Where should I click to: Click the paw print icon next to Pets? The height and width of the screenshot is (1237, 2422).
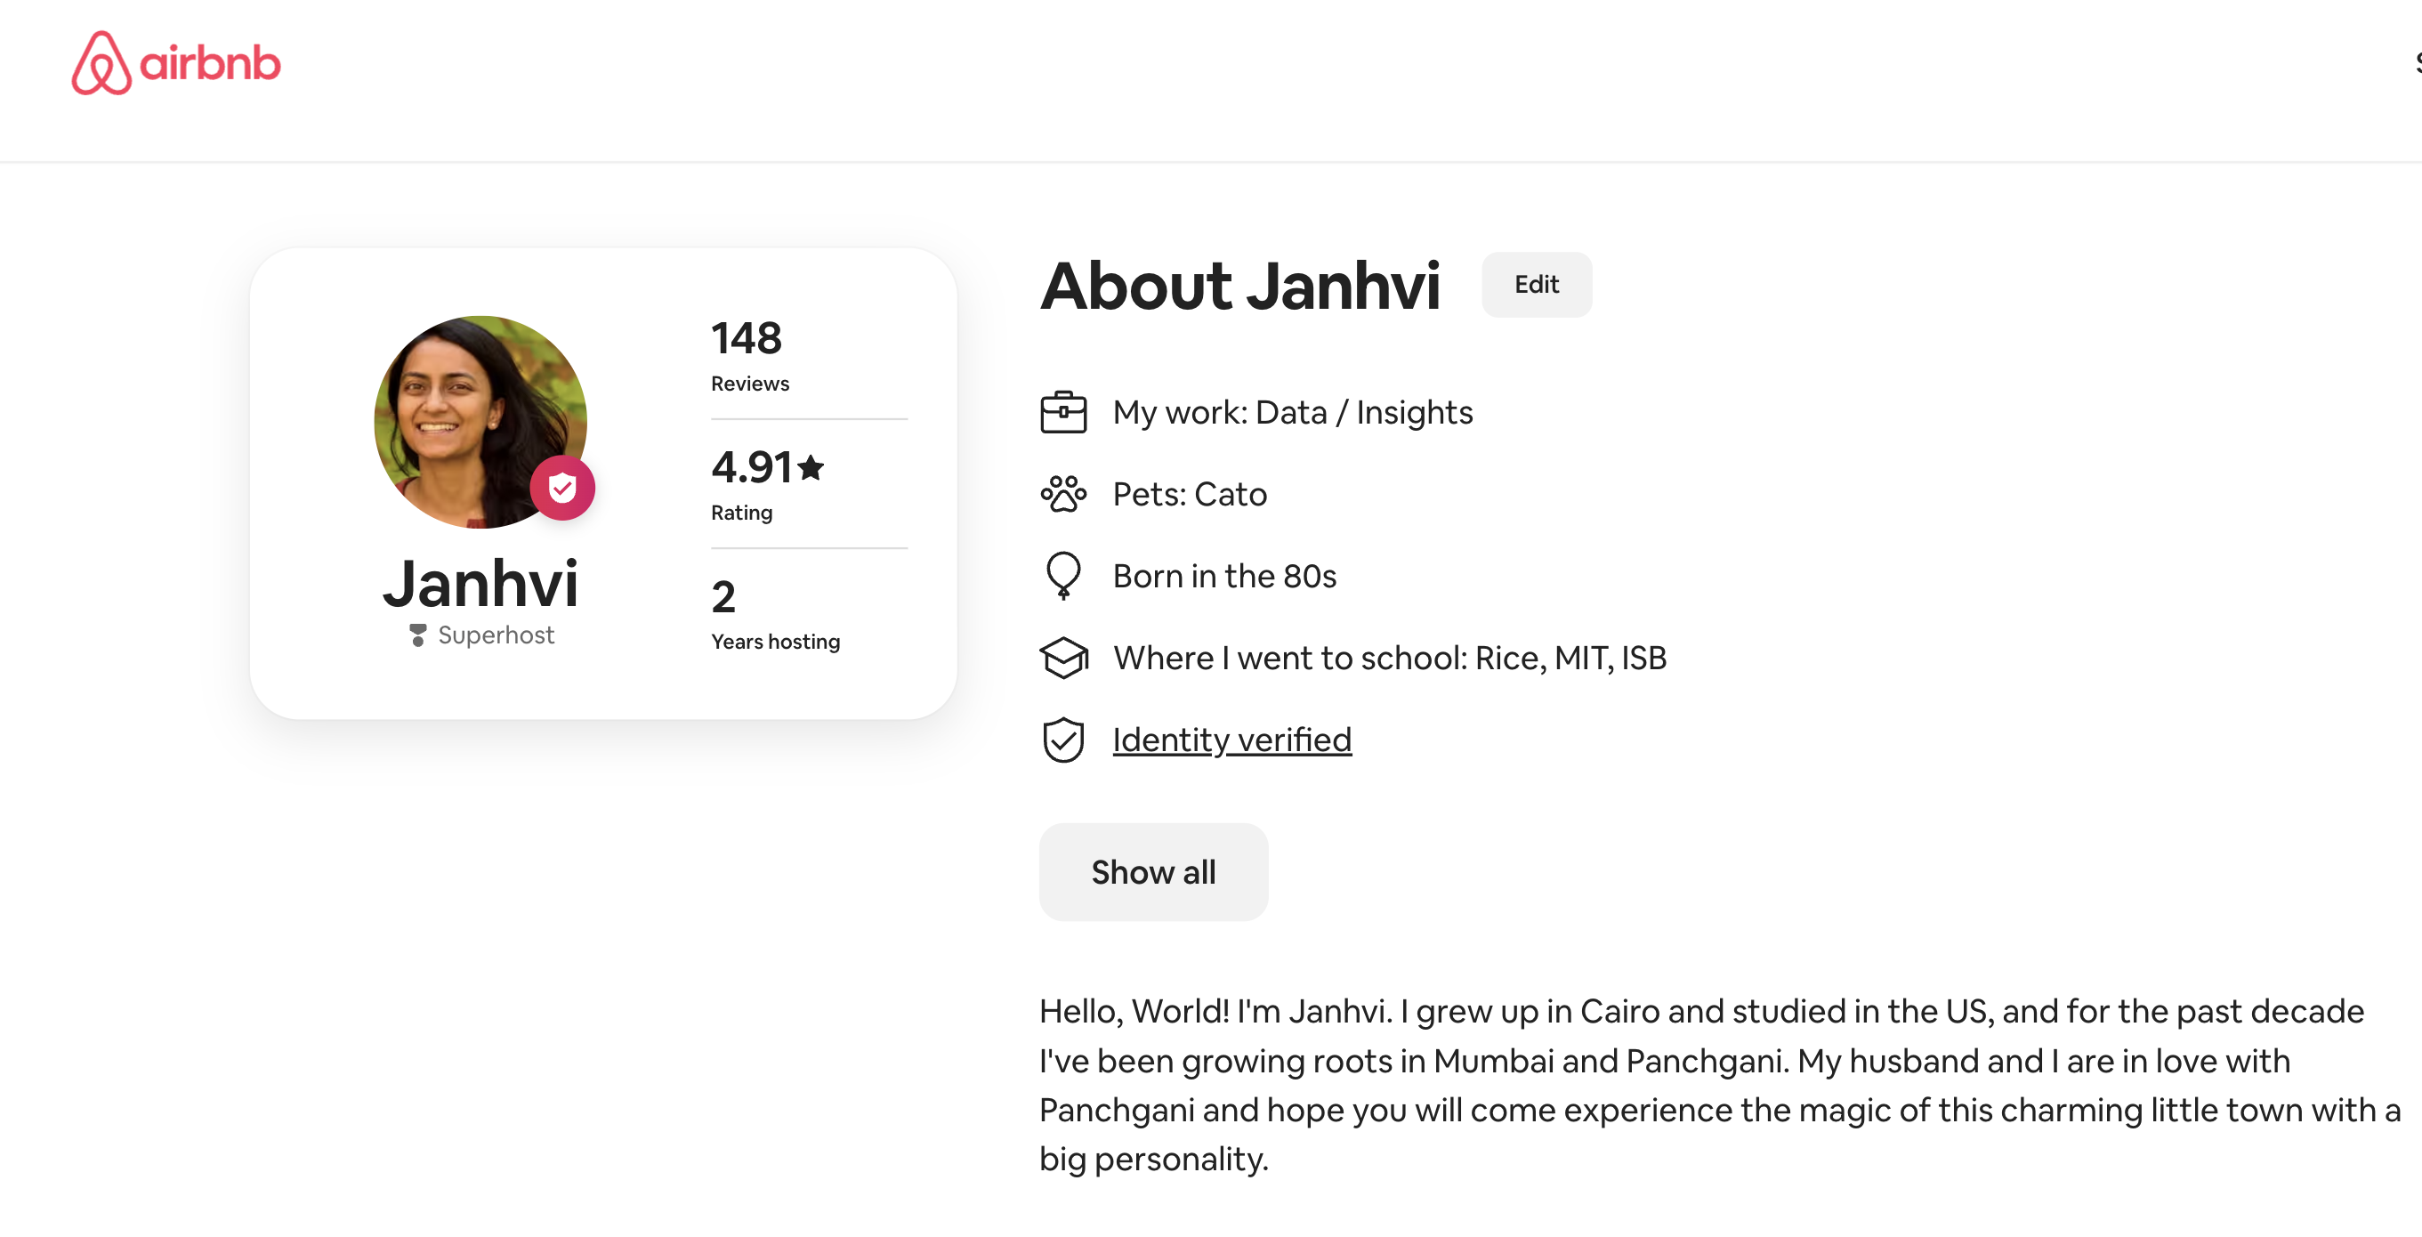1063,493
